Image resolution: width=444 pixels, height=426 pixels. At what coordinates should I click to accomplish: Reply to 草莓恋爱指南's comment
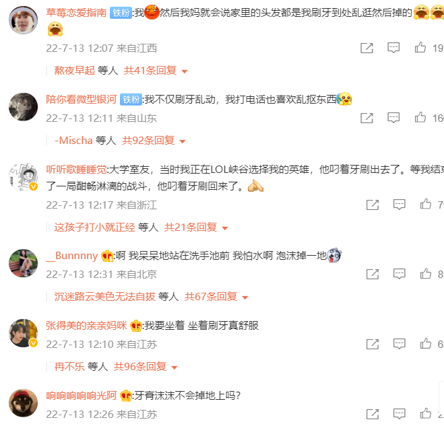393,48
